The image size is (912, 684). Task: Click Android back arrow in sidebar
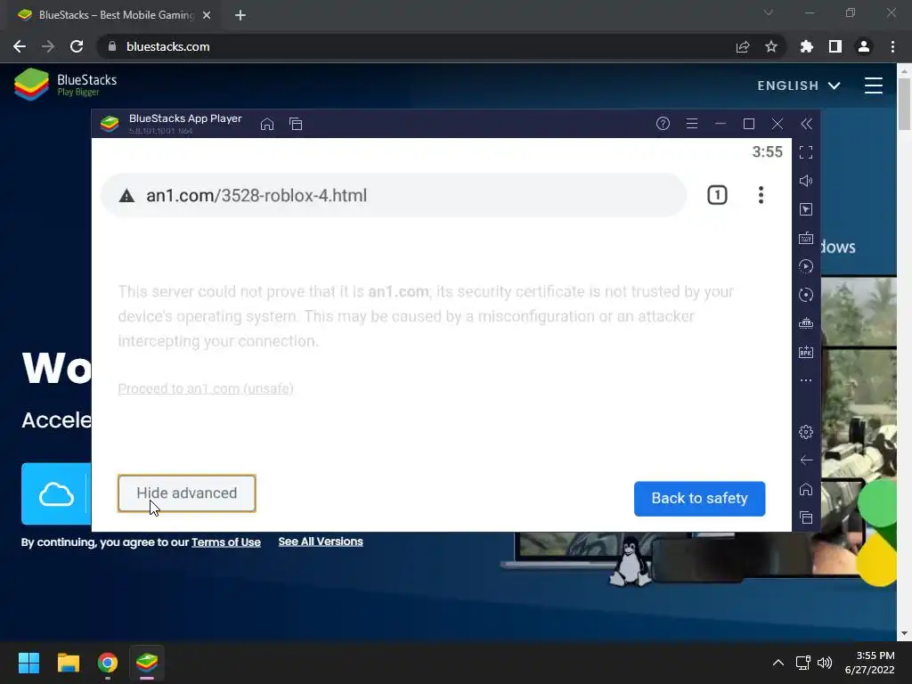[x=805, y=460]
